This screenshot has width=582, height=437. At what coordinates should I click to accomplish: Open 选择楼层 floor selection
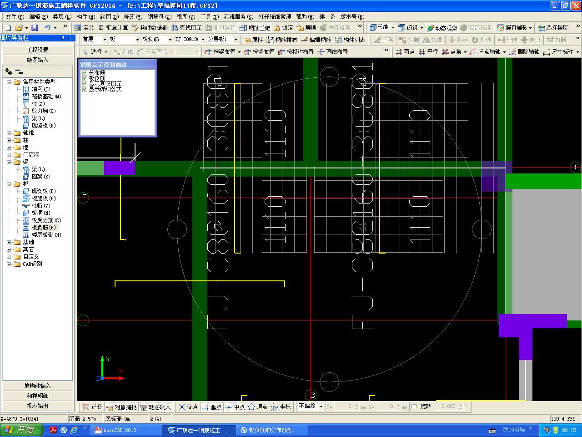553,28
